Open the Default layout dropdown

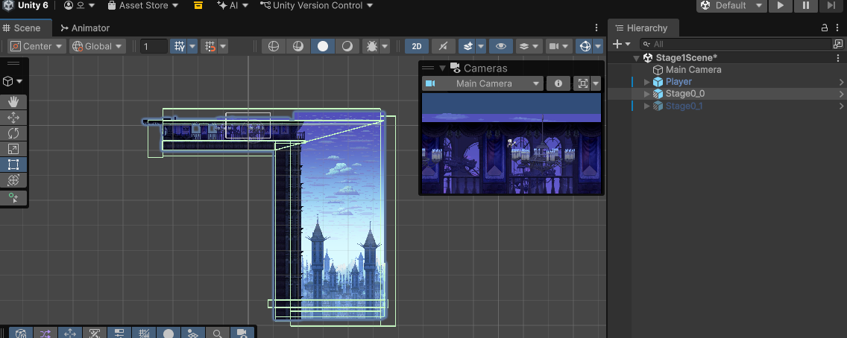click(731, 6)
